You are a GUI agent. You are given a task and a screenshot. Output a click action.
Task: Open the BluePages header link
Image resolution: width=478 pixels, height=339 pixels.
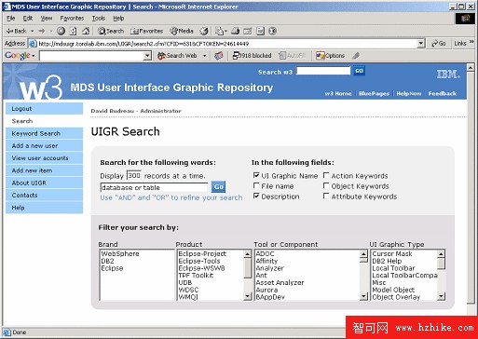[x=374, y=93]
